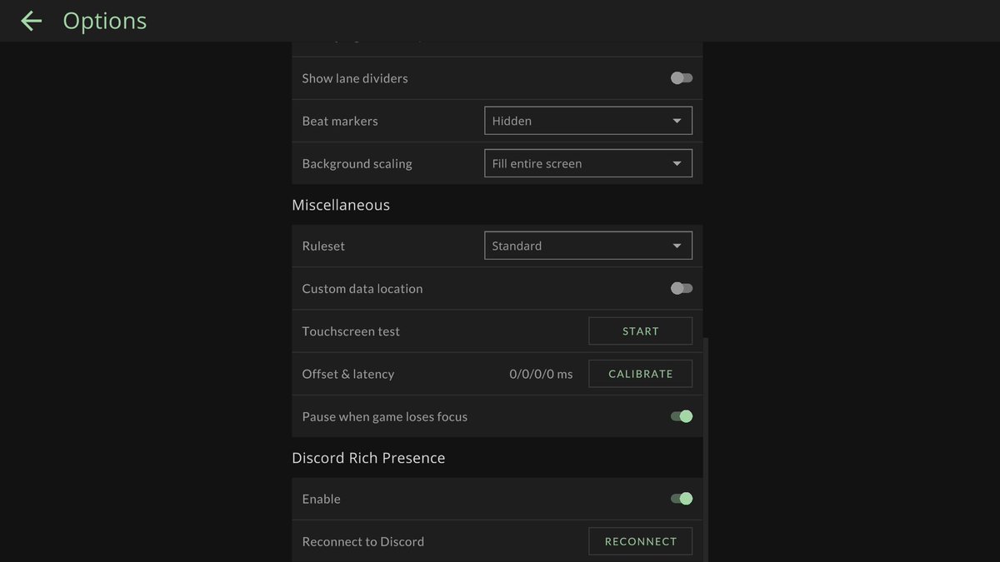
Task: Turn off Discord Rich Presence Enable switch
Action: [x=681, y=498]
